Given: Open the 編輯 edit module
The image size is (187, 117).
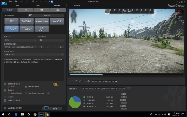Looking at the screenshot, I should [x=38, y=5].
